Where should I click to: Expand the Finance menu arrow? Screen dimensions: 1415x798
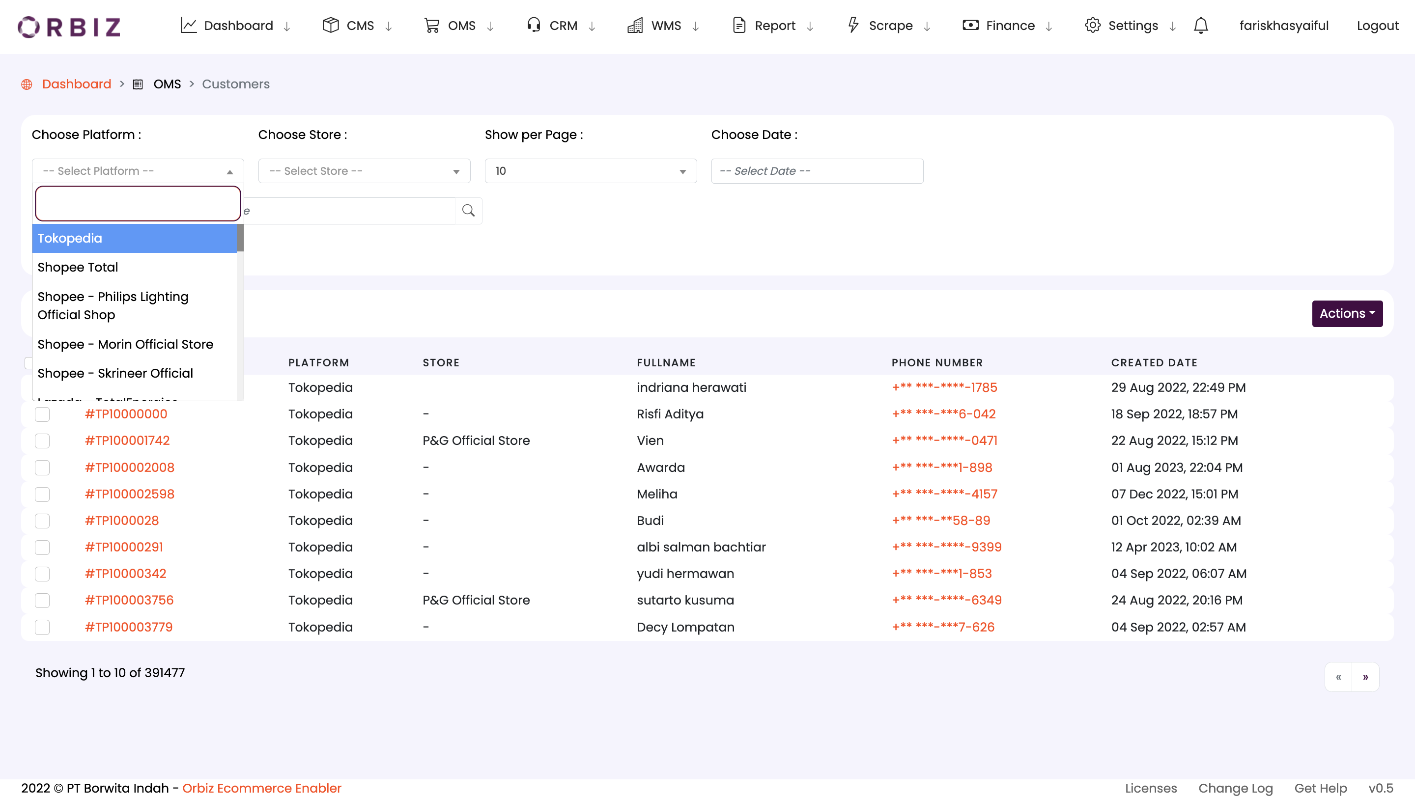tap(1048, 27)
